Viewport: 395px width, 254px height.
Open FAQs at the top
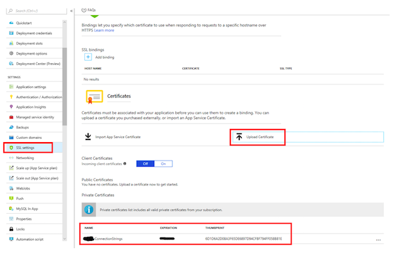[x=88, y=10]
